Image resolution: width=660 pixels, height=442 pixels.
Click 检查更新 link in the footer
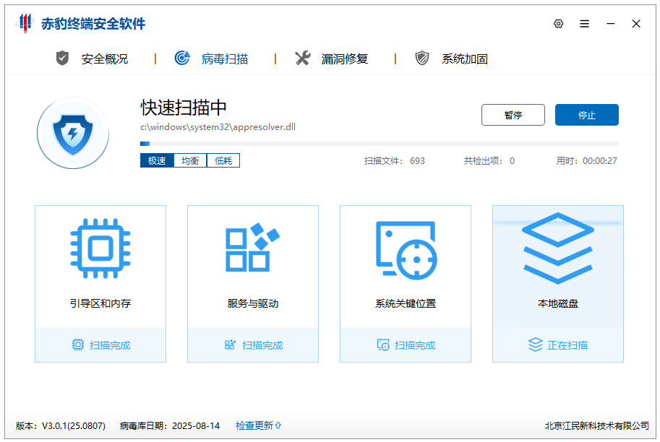(258, 426)
